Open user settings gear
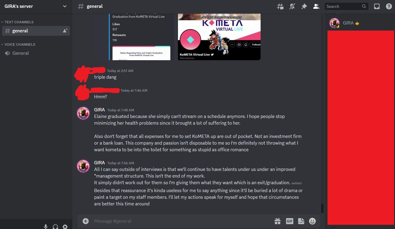The width and height of the screenshot is (395, 229). [65, 227]
